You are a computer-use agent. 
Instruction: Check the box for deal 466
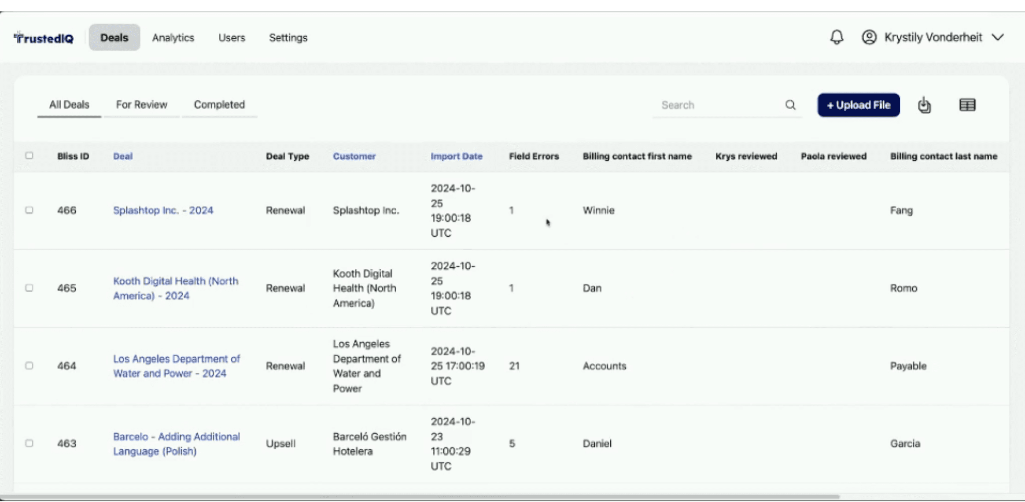pyautogui.click(x=29, y=210)
